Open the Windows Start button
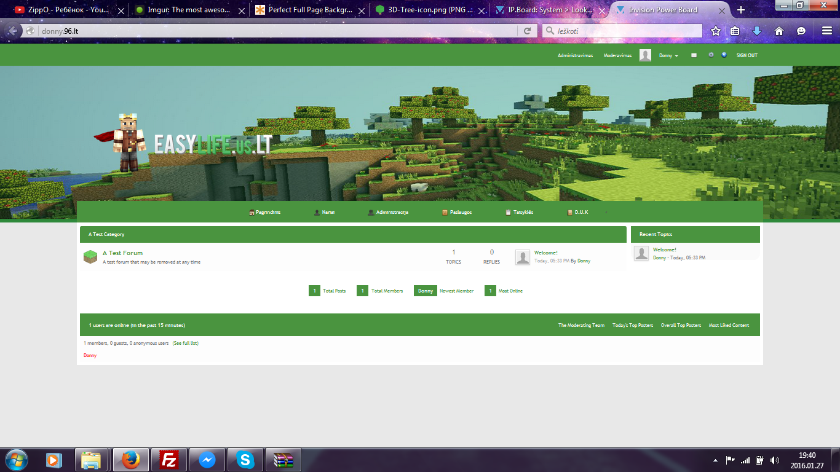Viewport: 840px width, 472px height. tap(17, 460)
